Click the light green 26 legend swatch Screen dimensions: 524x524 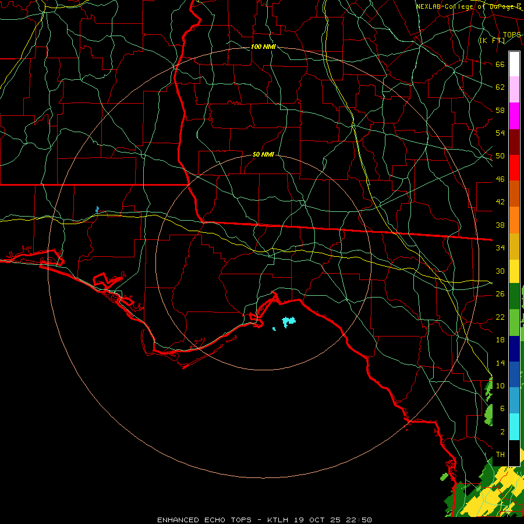[514, 323]
